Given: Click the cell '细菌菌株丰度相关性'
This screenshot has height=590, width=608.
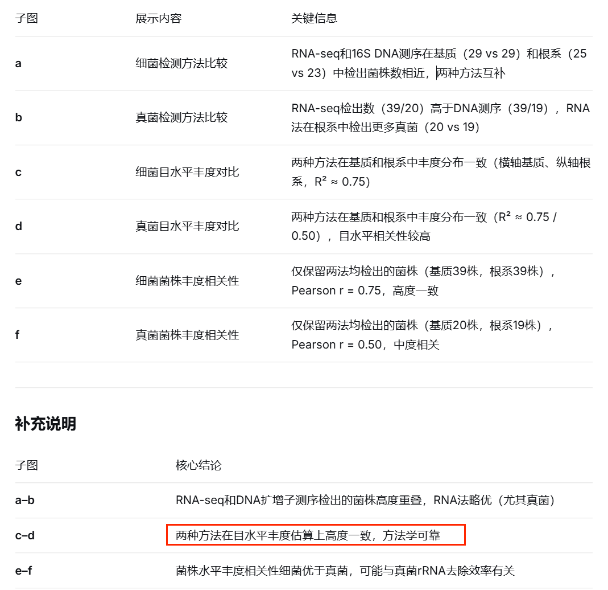Looking at the screenshot, I should pos(187,281).
